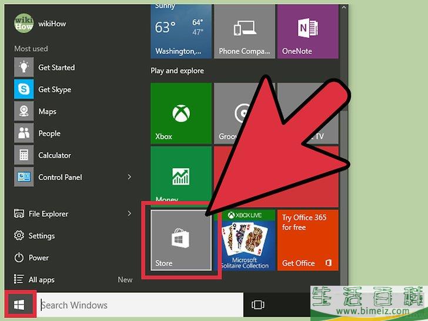Click the Power option
Image resolution: width=428 pixels, height=321 pixels.
[x=38, y=258]
